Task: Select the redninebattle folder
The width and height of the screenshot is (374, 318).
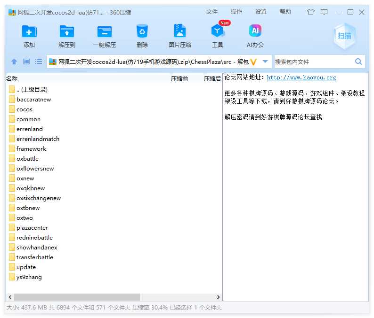Action: pos(31,238)
